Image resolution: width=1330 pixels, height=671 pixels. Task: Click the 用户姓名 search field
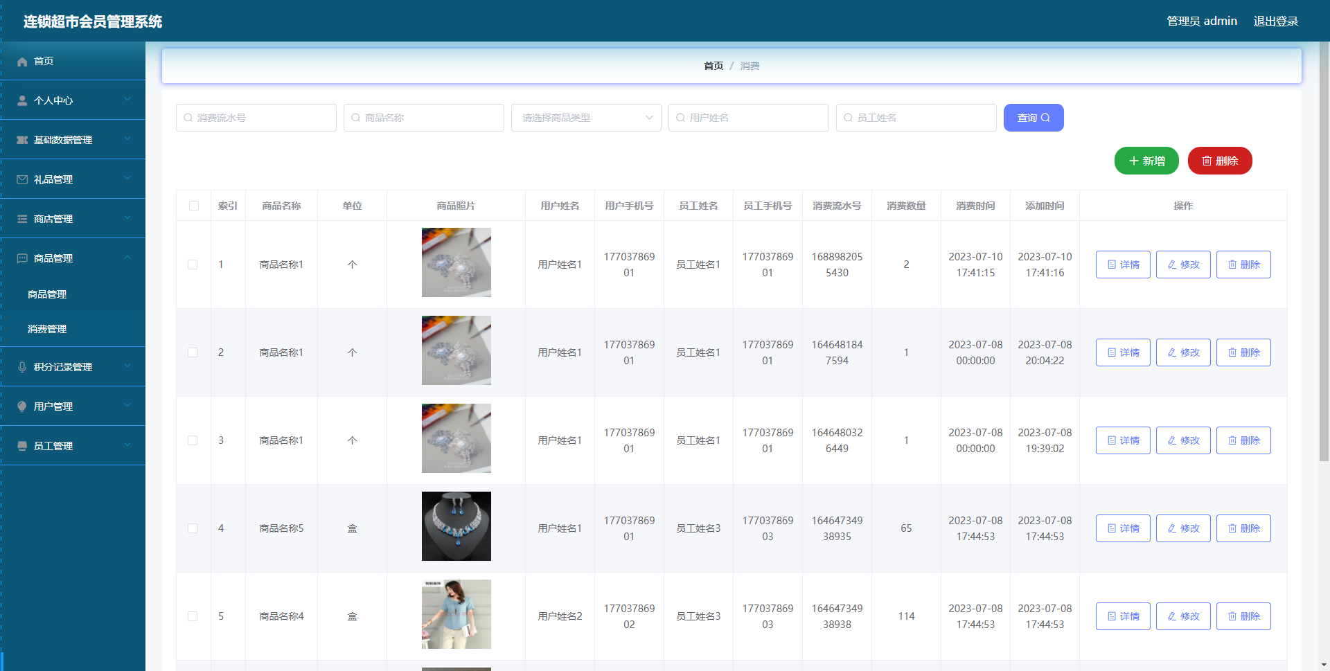749,118
